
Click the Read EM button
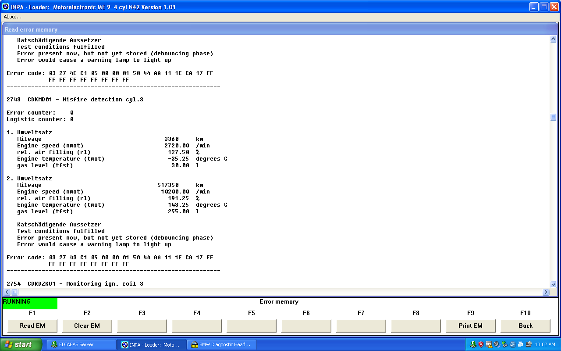point(32,326)
